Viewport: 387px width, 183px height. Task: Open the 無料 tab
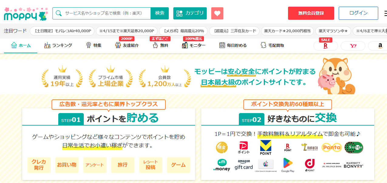[x=160, y=46]
